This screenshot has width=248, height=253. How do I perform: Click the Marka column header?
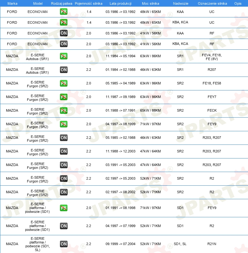click(12, 3)
